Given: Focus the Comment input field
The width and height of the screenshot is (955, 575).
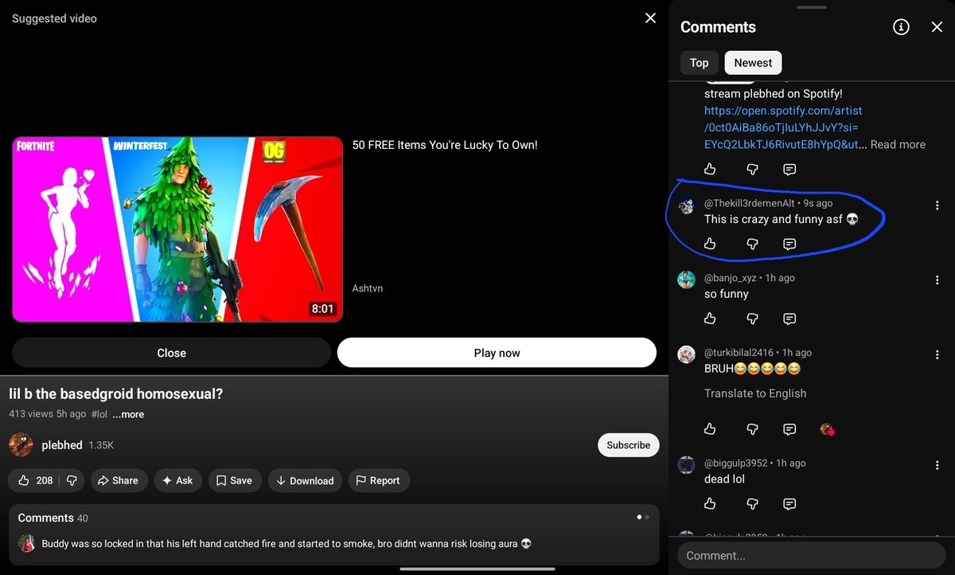Looking at the screenshot, I should tap(812, 555).
